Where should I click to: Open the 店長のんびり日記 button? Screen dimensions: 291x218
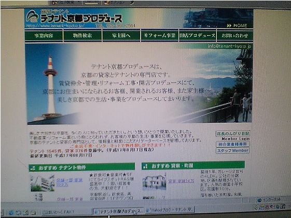(233, 134)
